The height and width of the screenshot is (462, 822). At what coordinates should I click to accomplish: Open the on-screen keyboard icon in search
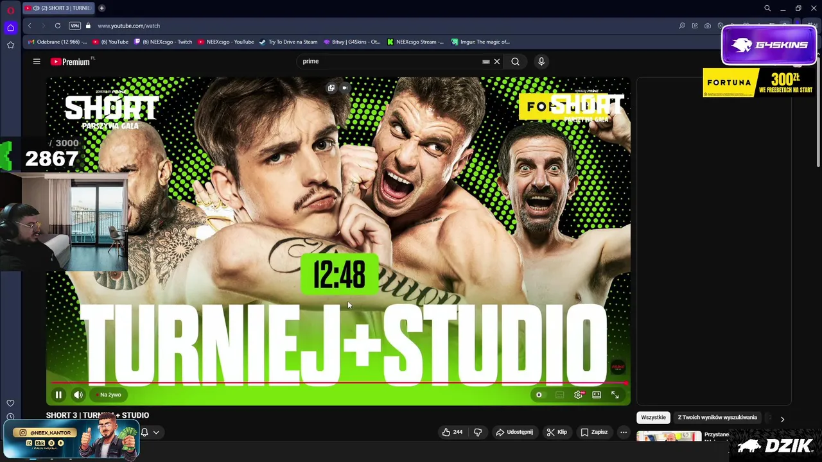[x=486, y=62]
